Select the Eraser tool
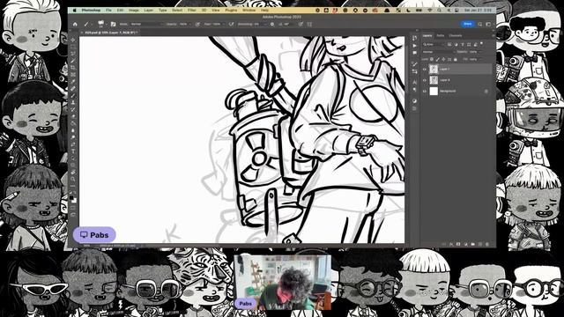Image resolution: width=564 pixels, height=317 pixels. (73, 116)
